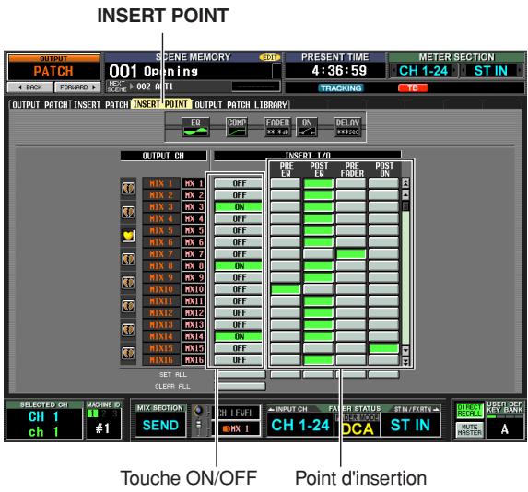Click SET ALL for POST EQ column
This screenshot has height=492, width=528.
tap(318, 374)
